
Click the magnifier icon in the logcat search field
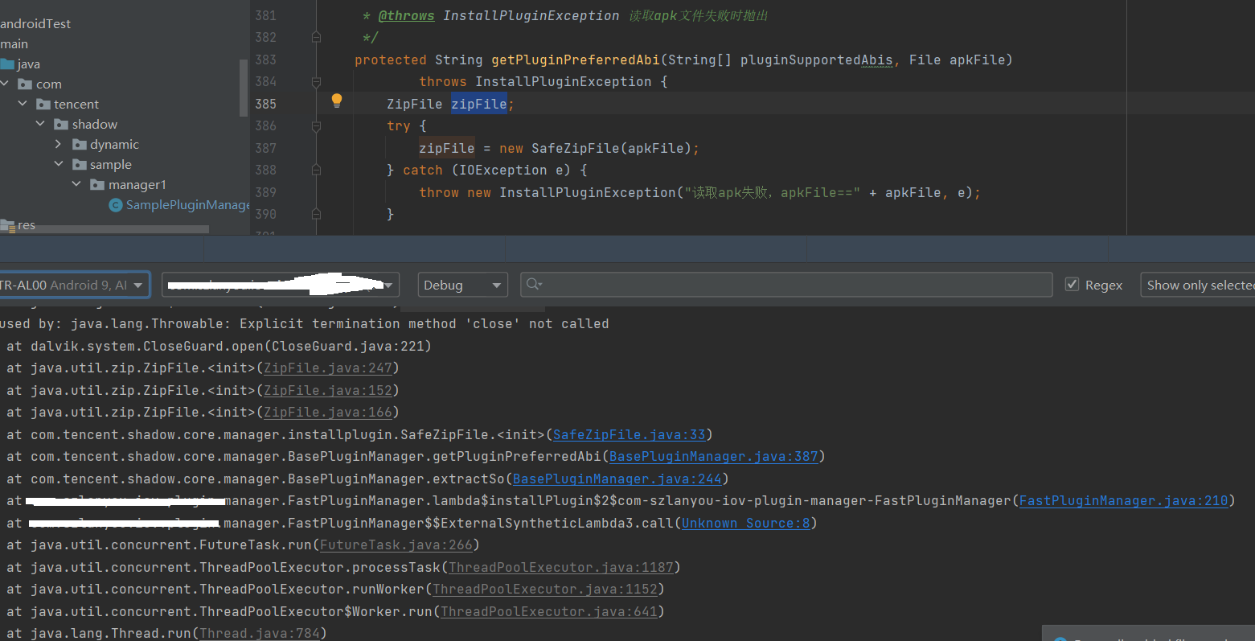(x=533, y=284)
